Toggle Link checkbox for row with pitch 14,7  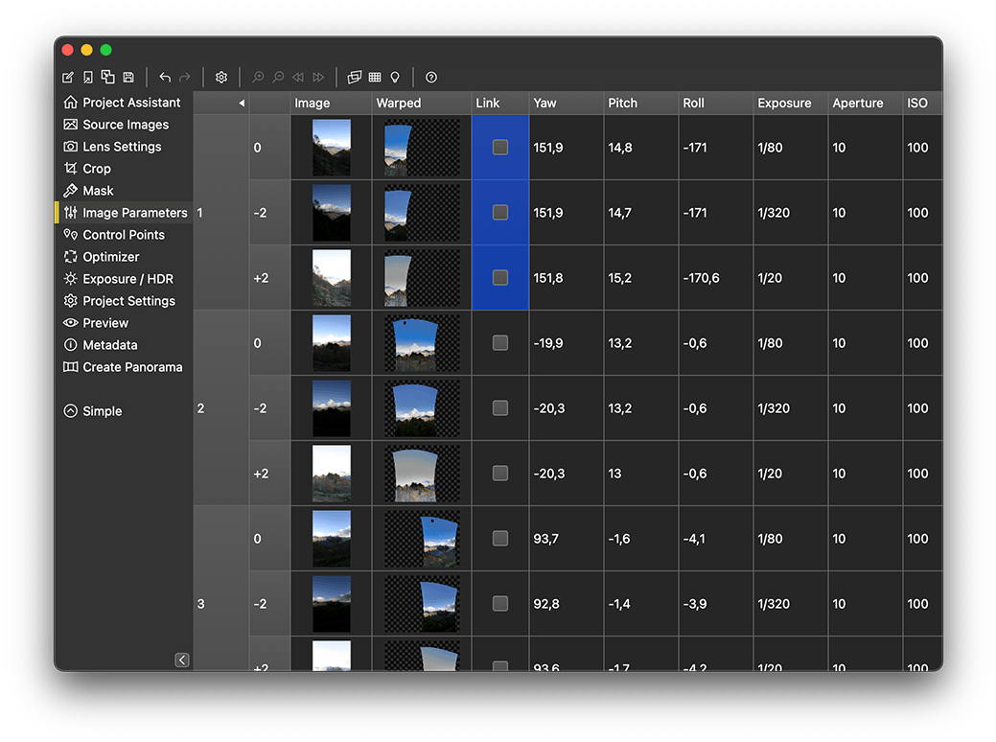[500, 213]
